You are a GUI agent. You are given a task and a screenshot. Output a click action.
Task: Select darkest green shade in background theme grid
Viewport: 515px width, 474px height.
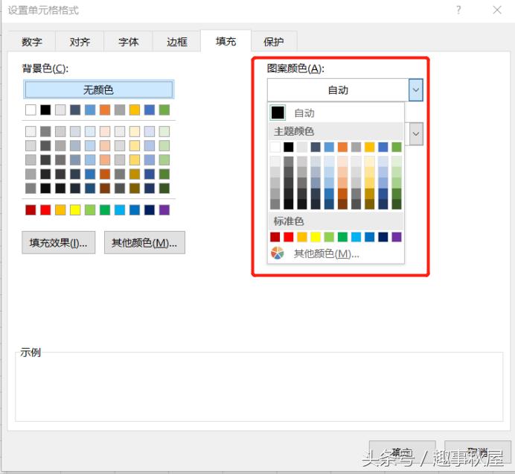tap(164, 188)
